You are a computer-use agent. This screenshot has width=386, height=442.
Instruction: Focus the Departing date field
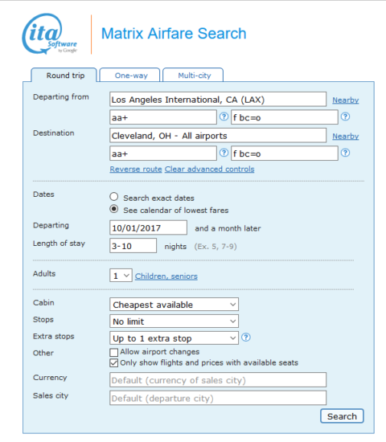click(148, 227)
